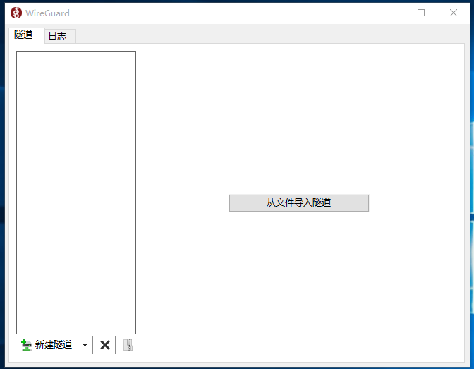Click the WireGuard logo in title bar

[16, 13]
